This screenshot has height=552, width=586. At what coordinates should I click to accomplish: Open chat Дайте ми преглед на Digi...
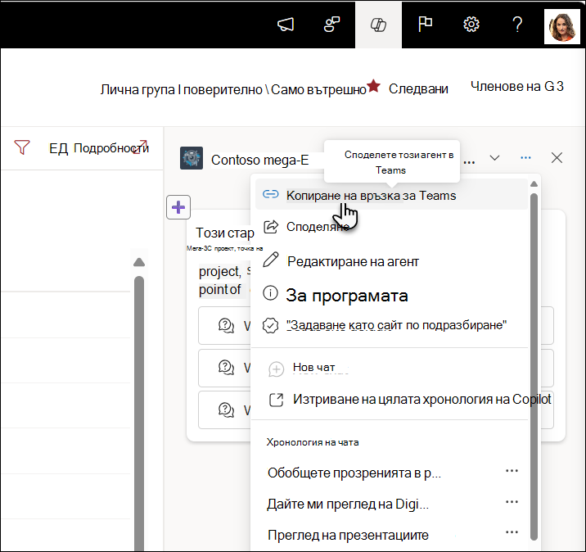pyautogui.click(x=348, y=504)
